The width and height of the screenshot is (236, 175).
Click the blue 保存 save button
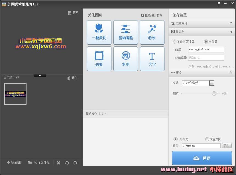pos(202,158)
